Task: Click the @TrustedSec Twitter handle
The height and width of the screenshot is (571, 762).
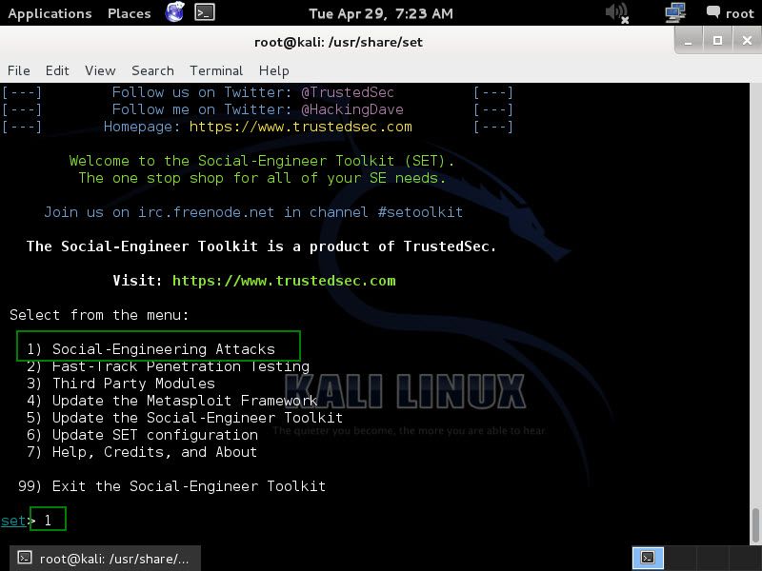Action: click(348, 92)
